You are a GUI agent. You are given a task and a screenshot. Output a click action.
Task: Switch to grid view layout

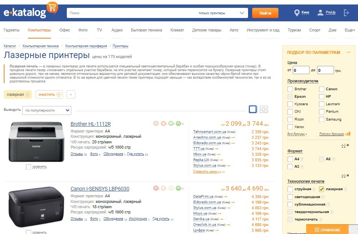tap(264, 109)
